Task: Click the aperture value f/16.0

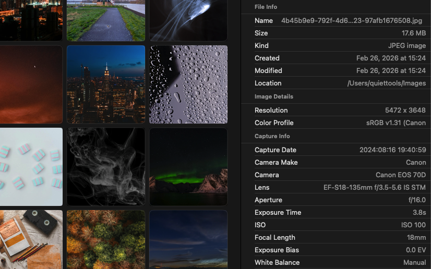Action: tap(417, 200)
